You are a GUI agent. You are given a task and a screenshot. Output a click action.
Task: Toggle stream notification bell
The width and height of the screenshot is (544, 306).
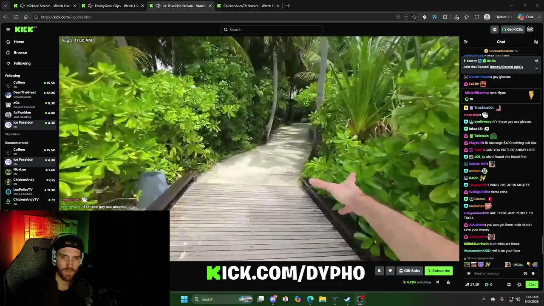tap(379, 271)
